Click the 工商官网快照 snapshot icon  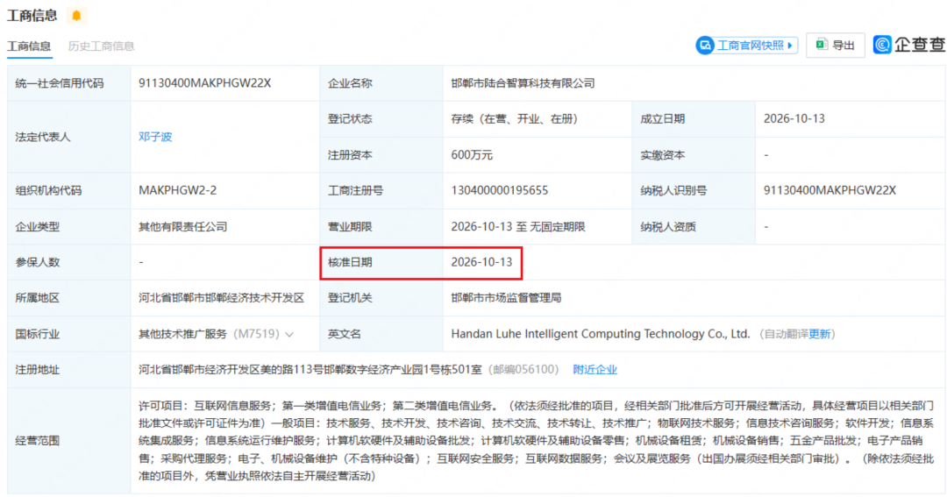pyautogui.click(x=705, y=46)
